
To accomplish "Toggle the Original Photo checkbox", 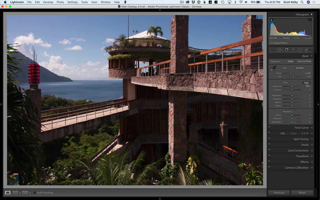I will tap(271, 43).
